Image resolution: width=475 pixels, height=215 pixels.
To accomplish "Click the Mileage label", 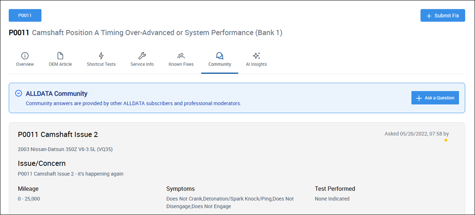I will [28, 189].
